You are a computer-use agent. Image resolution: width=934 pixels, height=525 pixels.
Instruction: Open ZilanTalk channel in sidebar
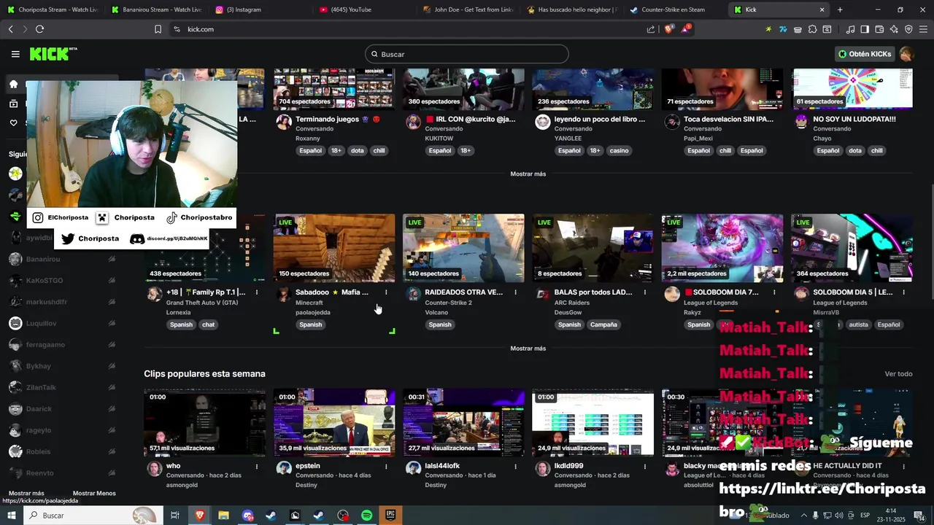(x=62, y=387)
